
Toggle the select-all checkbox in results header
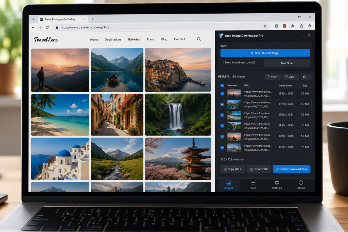coord(222,85)
